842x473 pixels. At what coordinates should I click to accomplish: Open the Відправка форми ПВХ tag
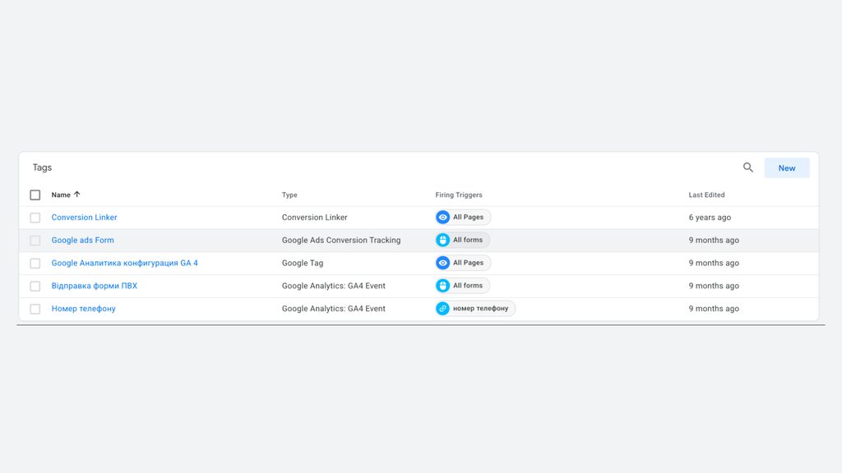[94, 286]
